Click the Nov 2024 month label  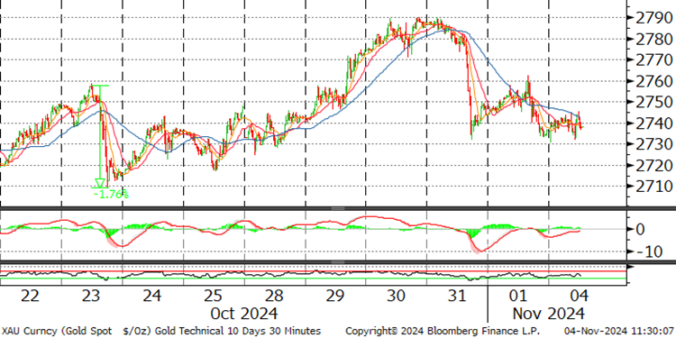click(x=548, y=313)
